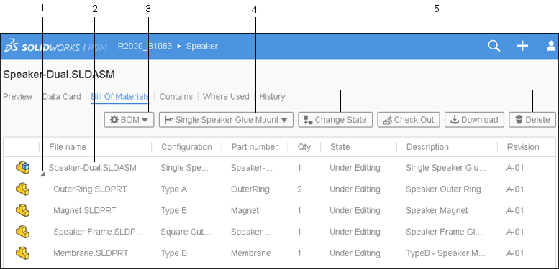Click the Change State button
559x269 pixels.
pos(335,120)
